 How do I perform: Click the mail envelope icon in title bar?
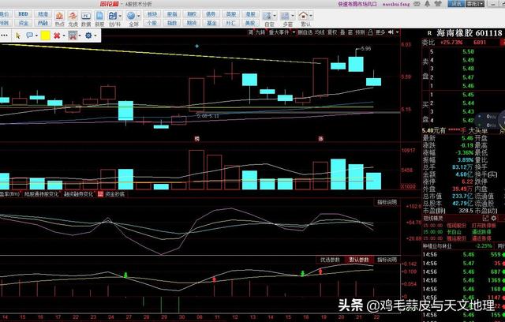[x=417, y=4]
